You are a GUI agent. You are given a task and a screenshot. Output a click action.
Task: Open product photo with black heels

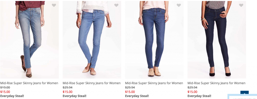point(217,40)
